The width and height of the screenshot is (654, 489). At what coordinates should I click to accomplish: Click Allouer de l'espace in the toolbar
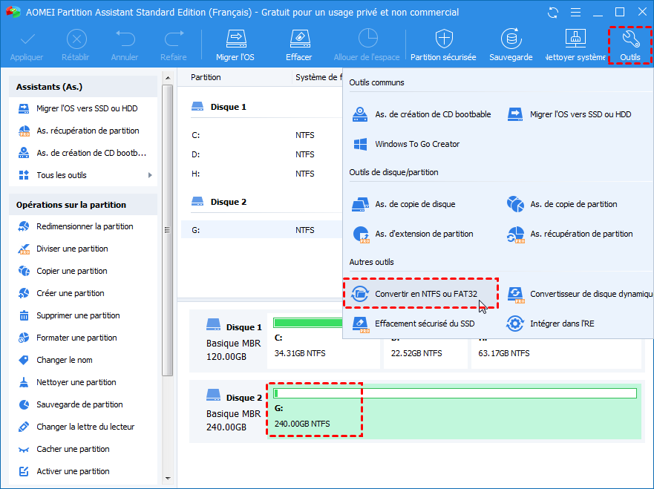pyautogui.click(x=366, y=45)
